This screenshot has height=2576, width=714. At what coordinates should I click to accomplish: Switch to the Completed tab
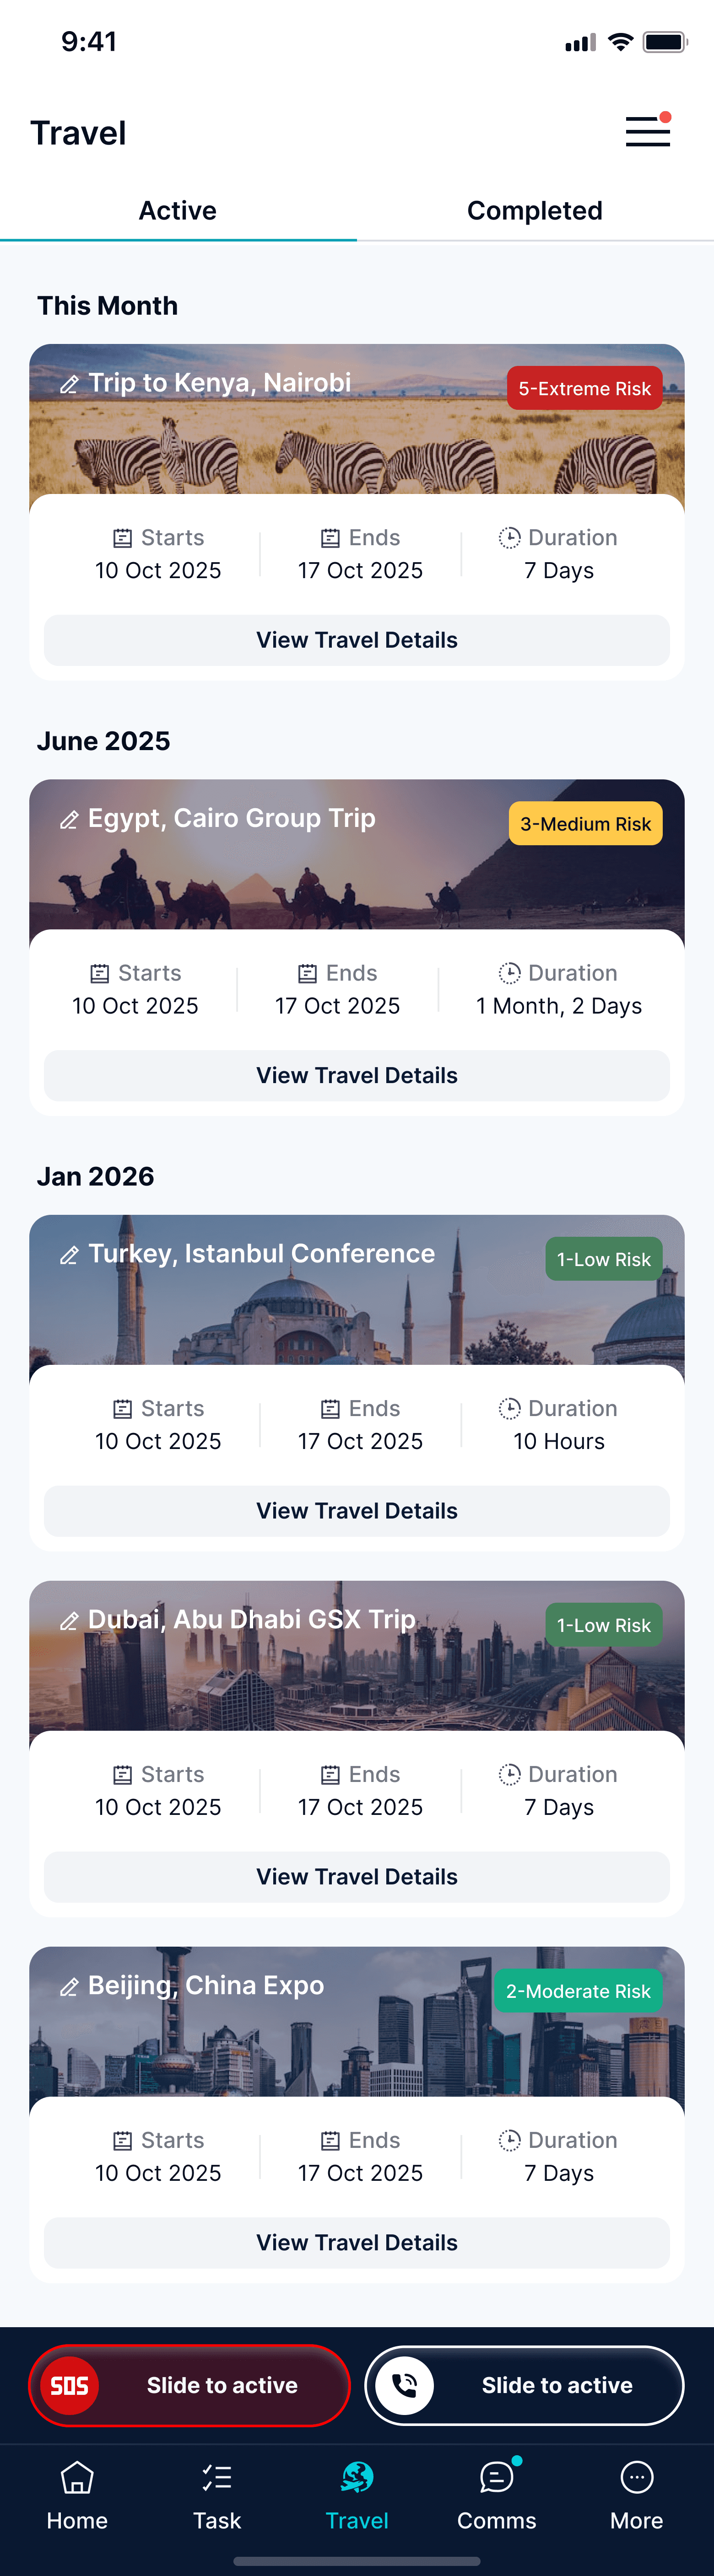[535, 211]
